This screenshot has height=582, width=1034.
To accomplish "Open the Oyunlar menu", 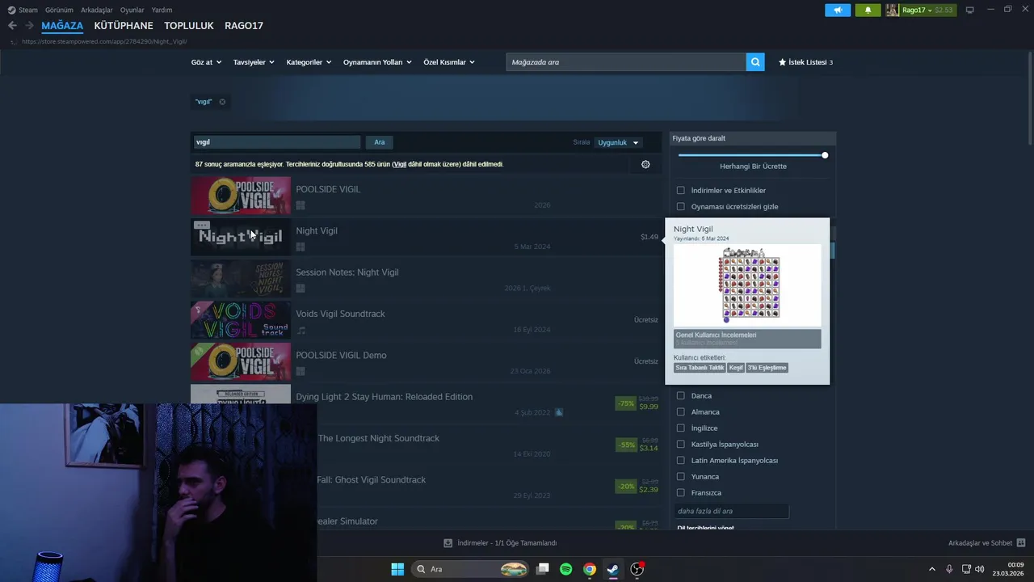I will coord(132,10).
